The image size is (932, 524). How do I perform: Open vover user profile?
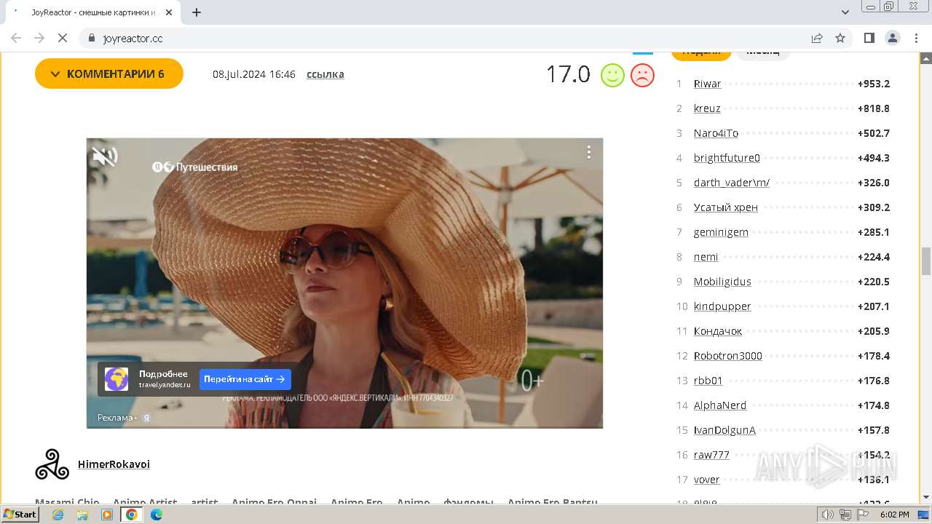coord(706,480)
